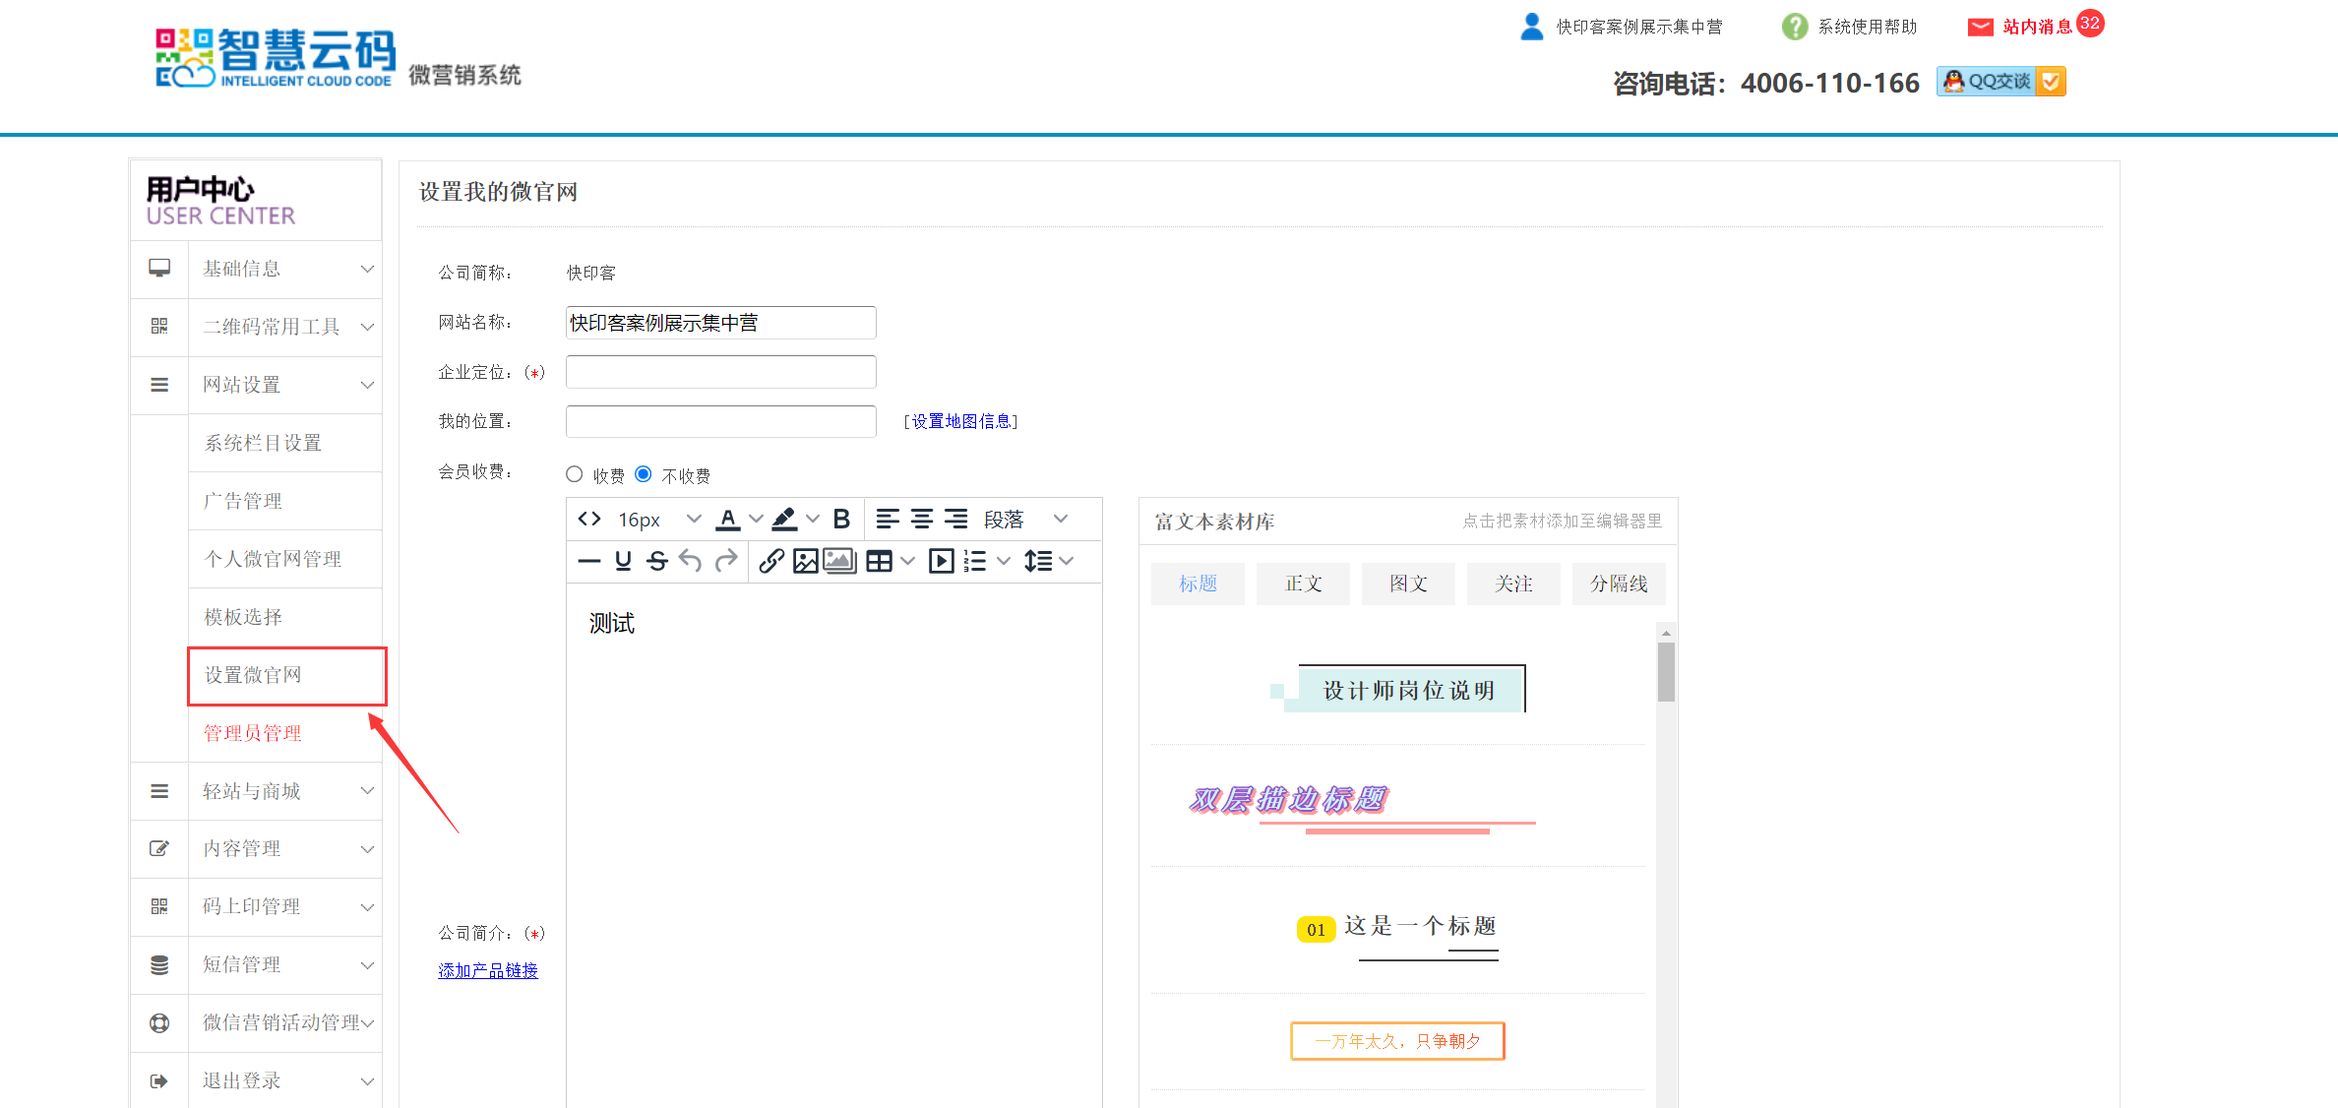Click the insert single image icon
Screen dimensions: 2338x1108
point(805,561)
